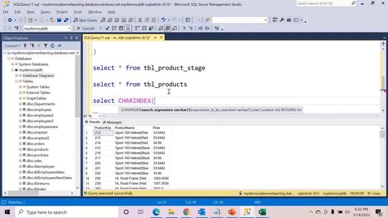Switch to Results to Text mode
The height and width of the screenshot is (218, 388).
point(161,28)
